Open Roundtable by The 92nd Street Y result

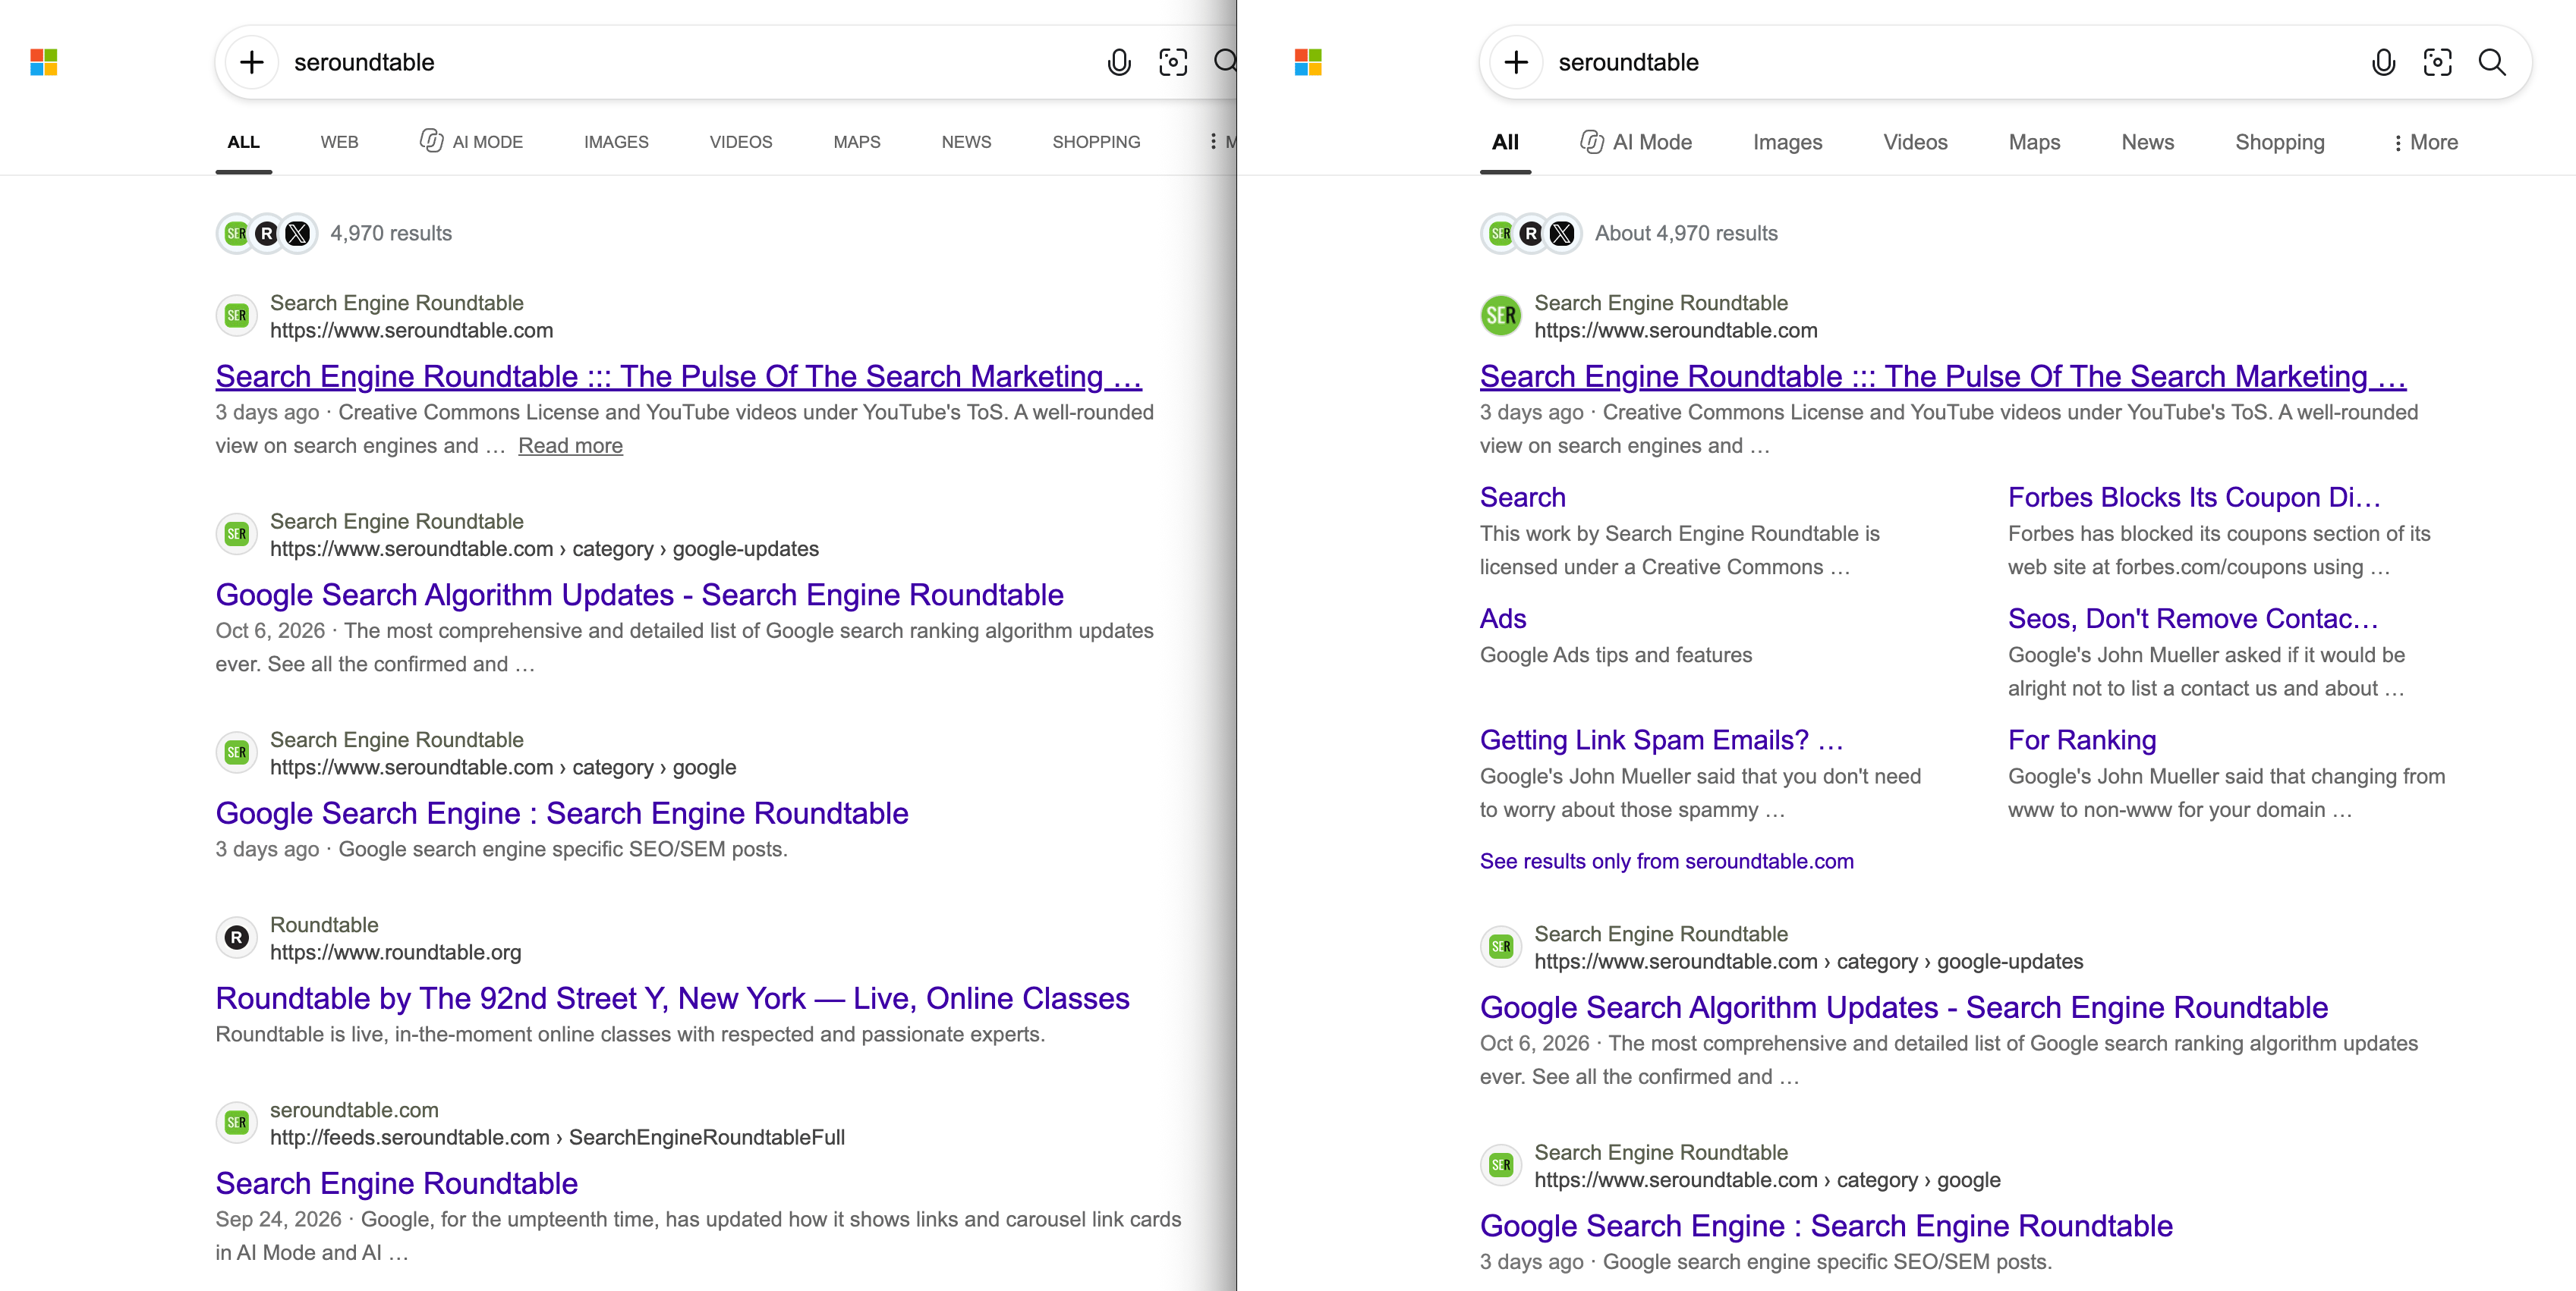[672, 998]
